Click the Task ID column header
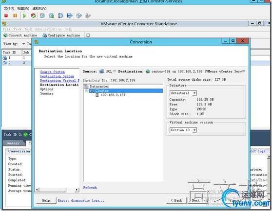 point(12,53)
